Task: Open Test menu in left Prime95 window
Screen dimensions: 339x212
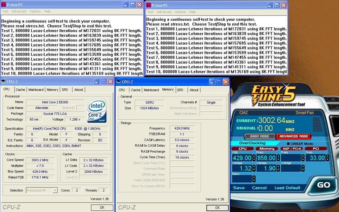Action: tap(5, 11)
